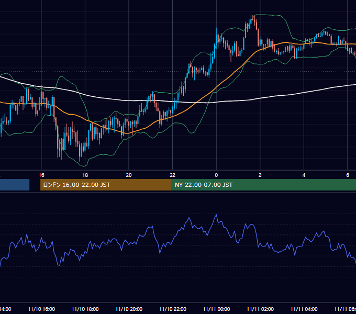Click the '16' hour label on price chart axis
Image resolution: width=356 pixels, height=314 pixels.
click(41, 175)
